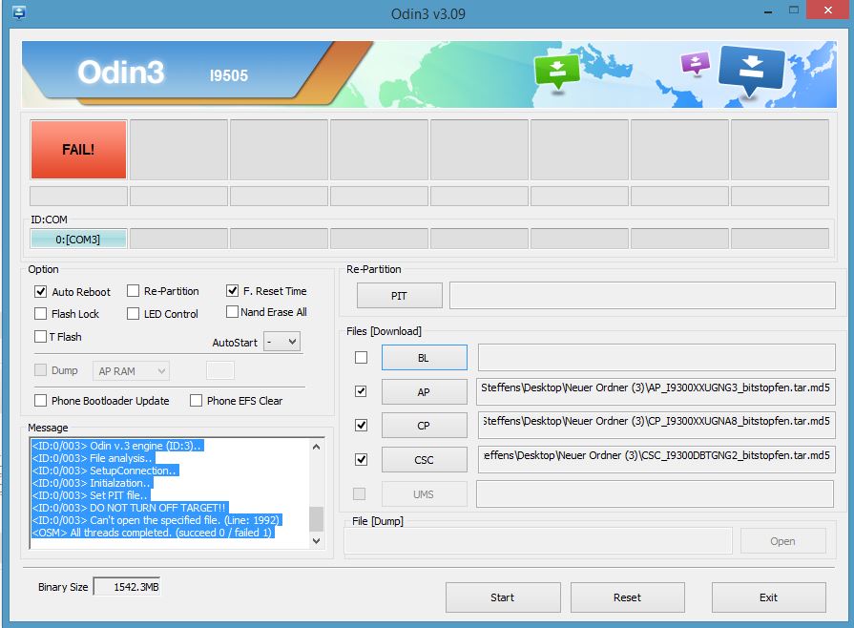The image size is (854, 628).
Task: Click "Initialzation.." log line
Action: (92, 483)
